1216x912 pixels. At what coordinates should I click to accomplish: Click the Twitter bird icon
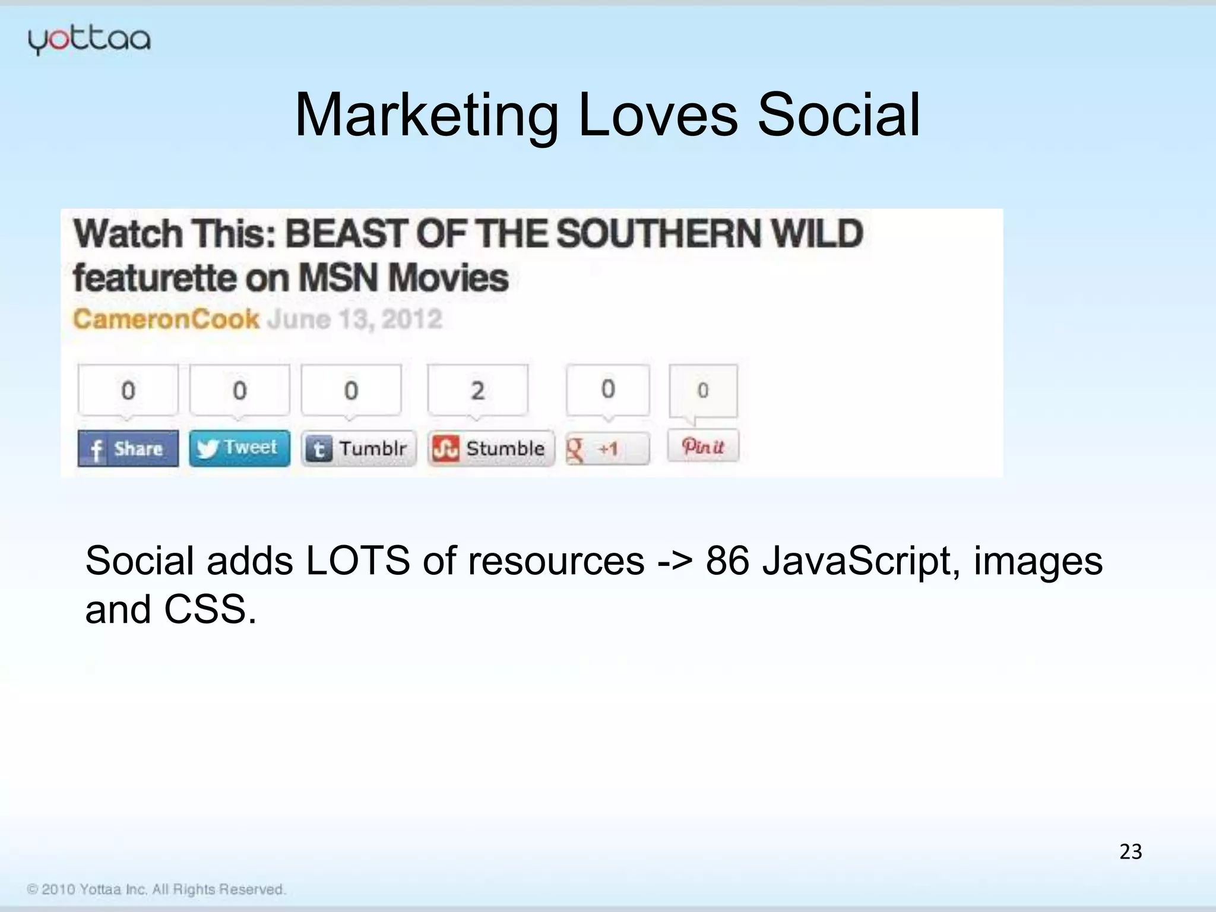coord(207,448)
